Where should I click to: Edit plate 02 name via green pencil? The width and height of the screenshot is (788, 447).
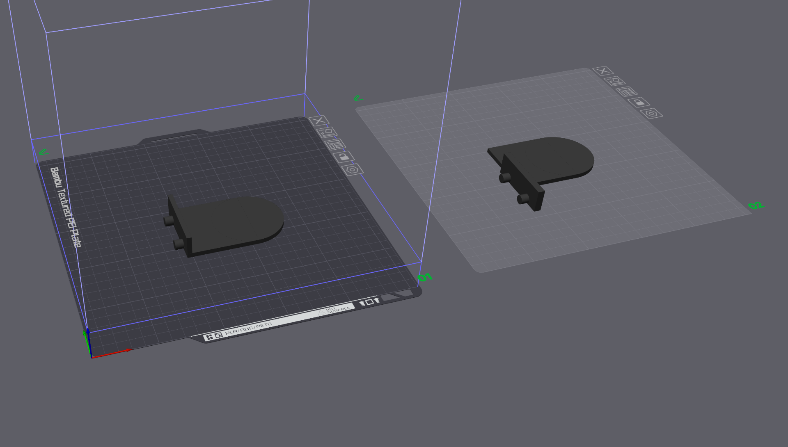[358, 98]
